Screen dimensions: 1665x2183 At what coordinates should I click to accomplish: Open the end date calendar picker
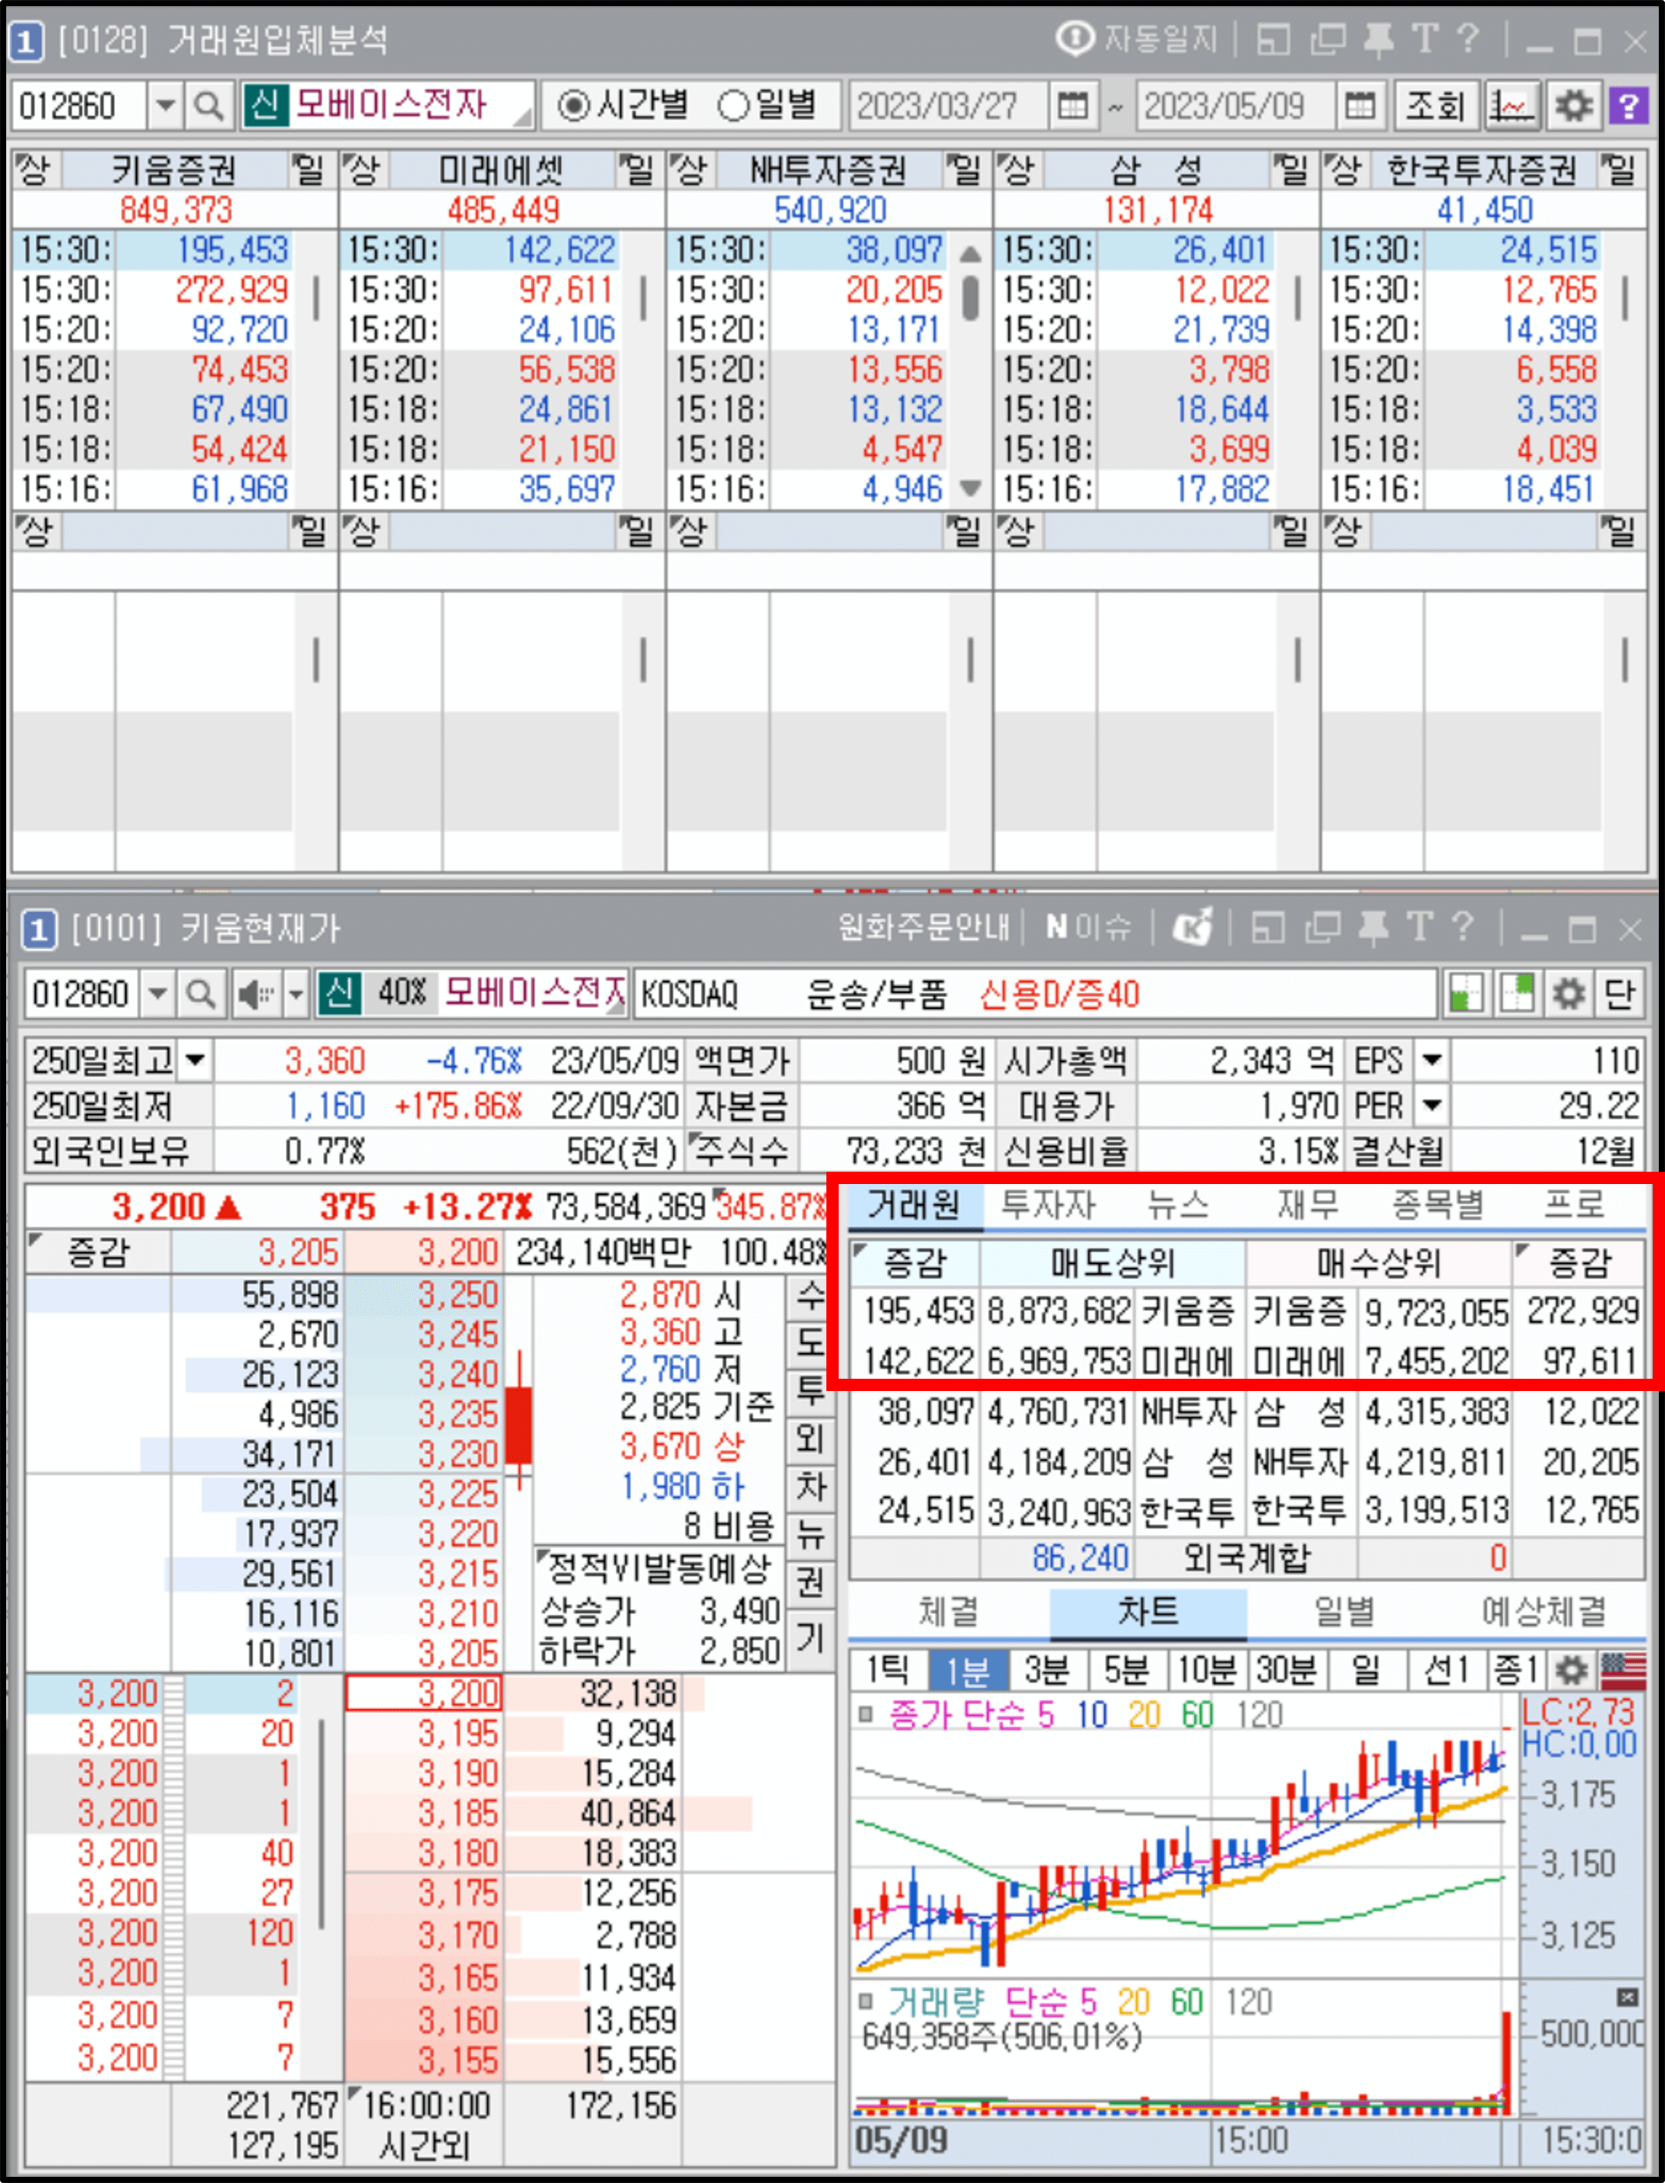(x=1360, y=105)
